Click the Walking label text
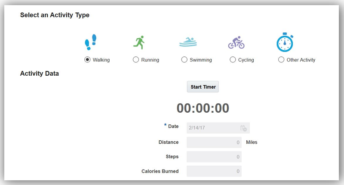Image resolution: width=344 pixels, height=185 pixels. click(101, 60)
